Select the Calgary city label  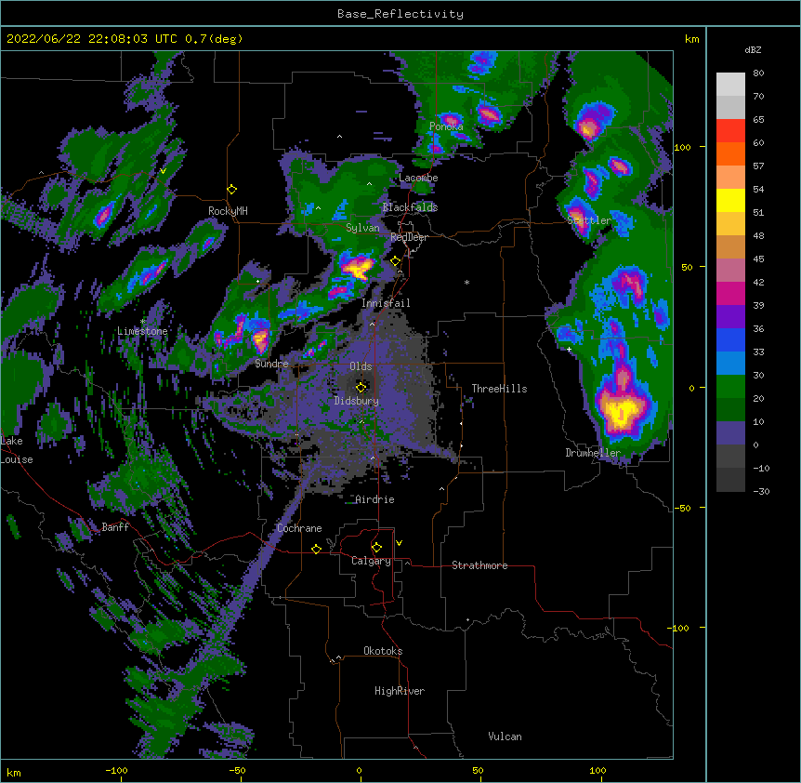pos(371,561)
